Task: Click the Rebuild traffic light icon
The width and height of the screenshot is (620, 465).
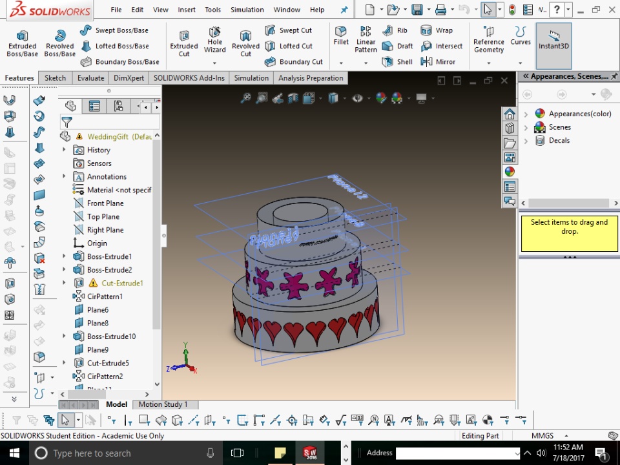Action: click(512, 10)
